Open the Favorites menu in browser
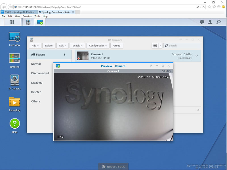The height and width of the screenshot is (170, 227). [x=27, y=16]
